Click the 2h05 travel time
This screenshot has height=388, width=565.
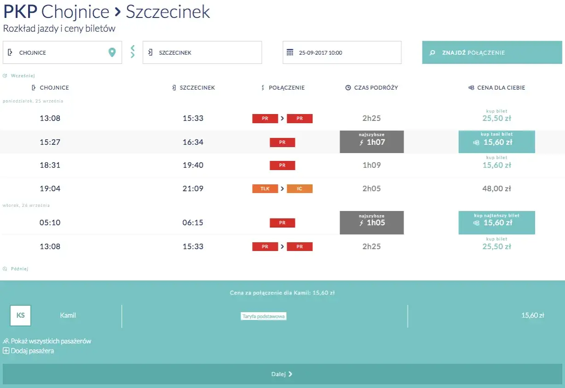(372, 188)
